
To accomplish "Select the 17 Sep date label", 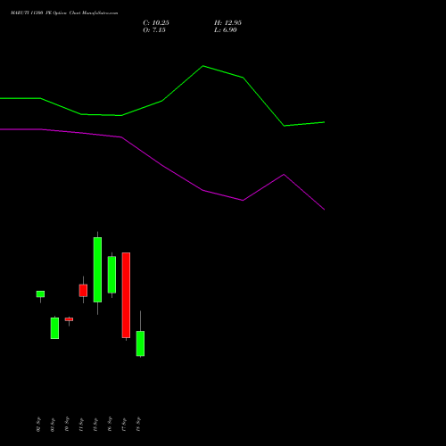I will point(124,425).
